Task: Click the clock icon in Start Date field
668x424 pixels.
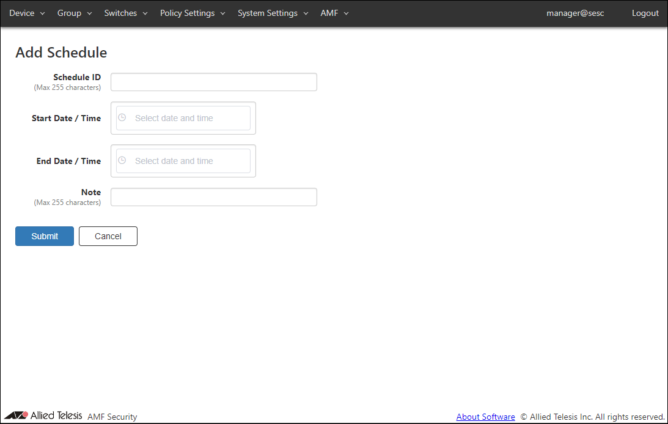Action: [122, 117]
